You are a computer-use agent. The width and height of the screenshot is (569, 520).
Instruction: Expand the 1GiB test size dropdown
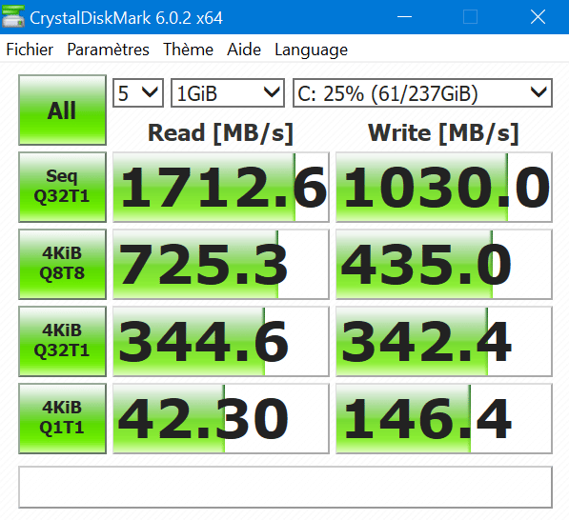click(228, 92)
